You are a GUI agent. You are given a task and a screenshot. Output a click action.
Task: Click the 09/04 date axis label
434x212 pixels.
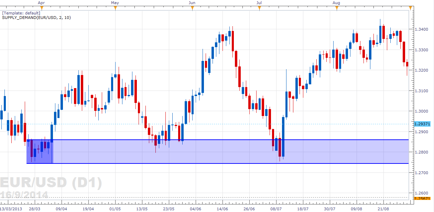[x=61, y=209]
